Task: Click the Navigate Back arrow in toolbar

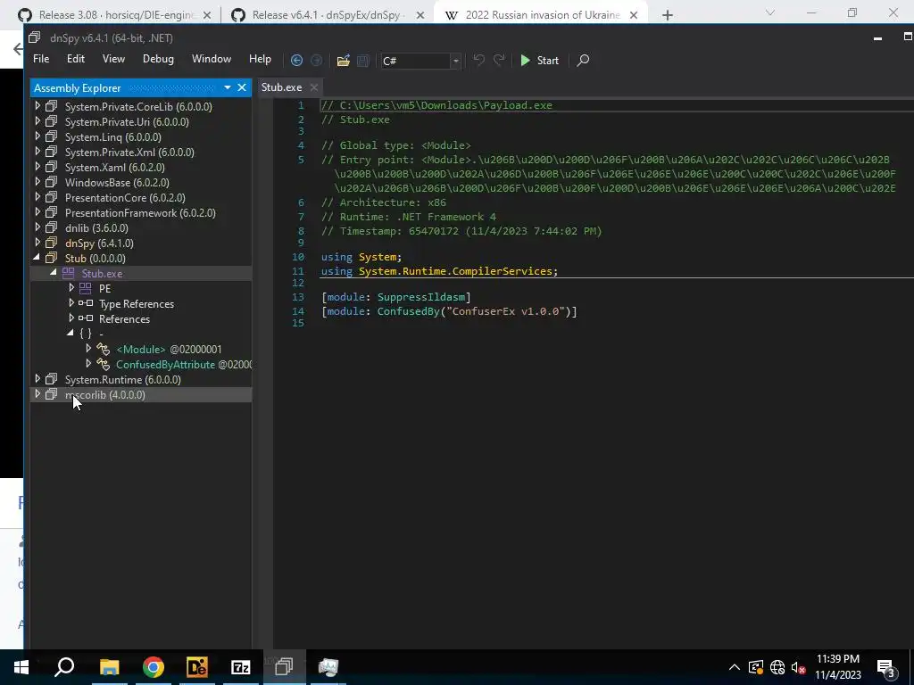Action: pos(296,60)
